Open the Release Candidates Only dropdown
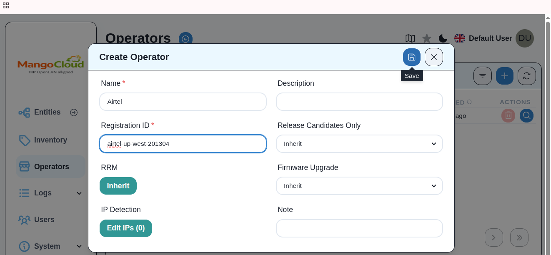 359,143
